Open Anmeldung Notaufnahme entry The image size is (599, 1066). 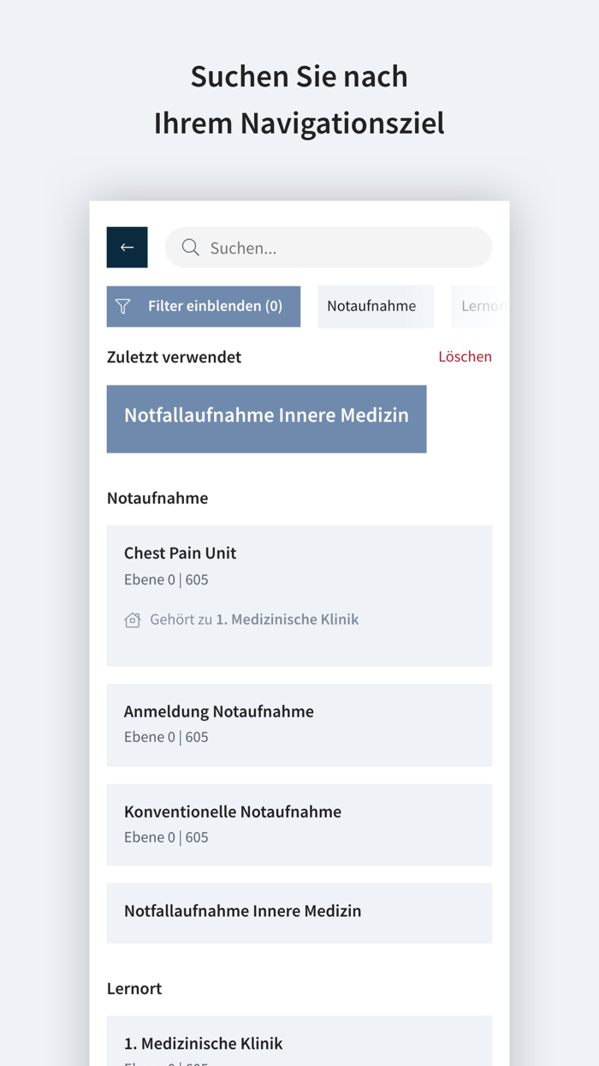coord(299,724)
